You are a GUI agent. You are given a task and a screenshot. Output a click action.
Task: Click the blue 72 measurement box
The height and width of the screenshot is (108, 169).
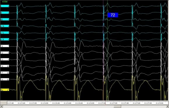tap(113, 15)
